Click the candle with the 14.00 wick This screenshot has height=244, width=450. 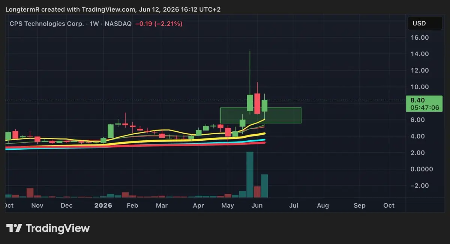[250, 103]
